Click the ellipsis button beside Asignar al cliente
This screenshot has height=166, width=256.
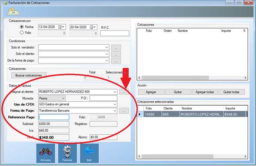tap(124, 92)
